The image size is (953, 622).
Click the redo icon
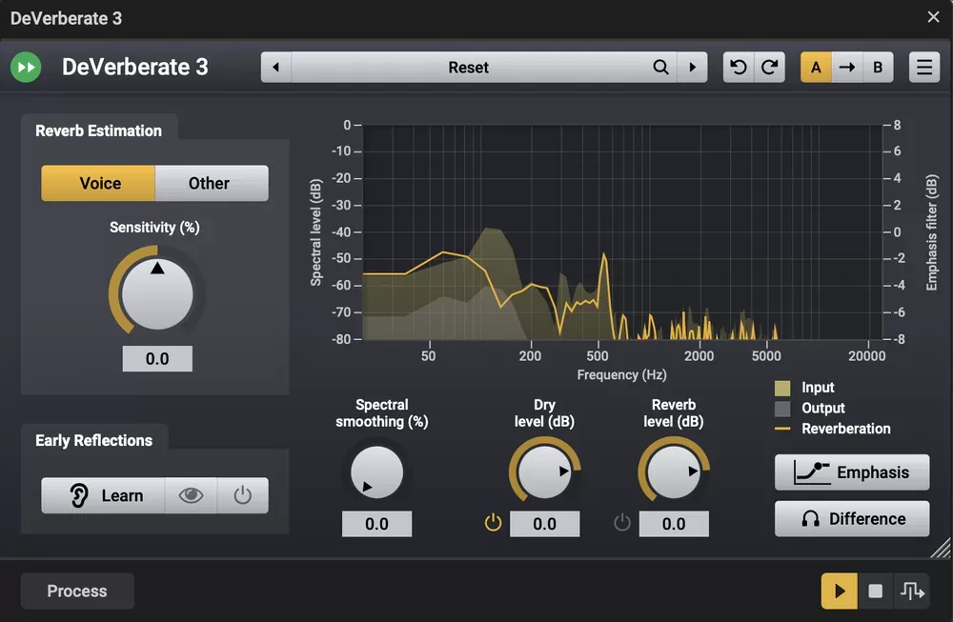[x=769, y=67]
